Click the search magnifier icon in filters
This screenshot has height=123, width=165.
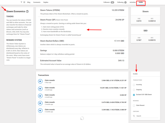point(134,116)
